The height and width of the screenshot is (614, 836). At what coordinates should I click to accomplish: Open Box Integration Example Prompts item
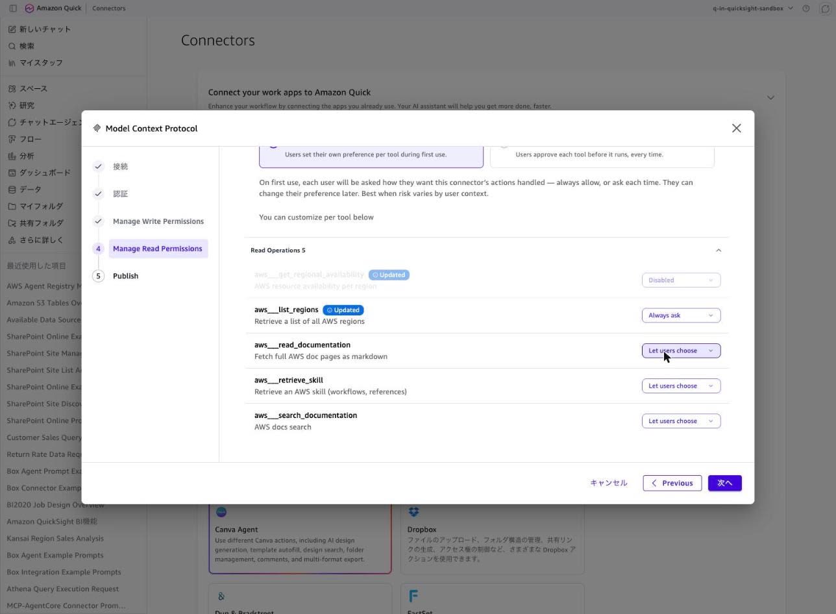pos(64,572)
